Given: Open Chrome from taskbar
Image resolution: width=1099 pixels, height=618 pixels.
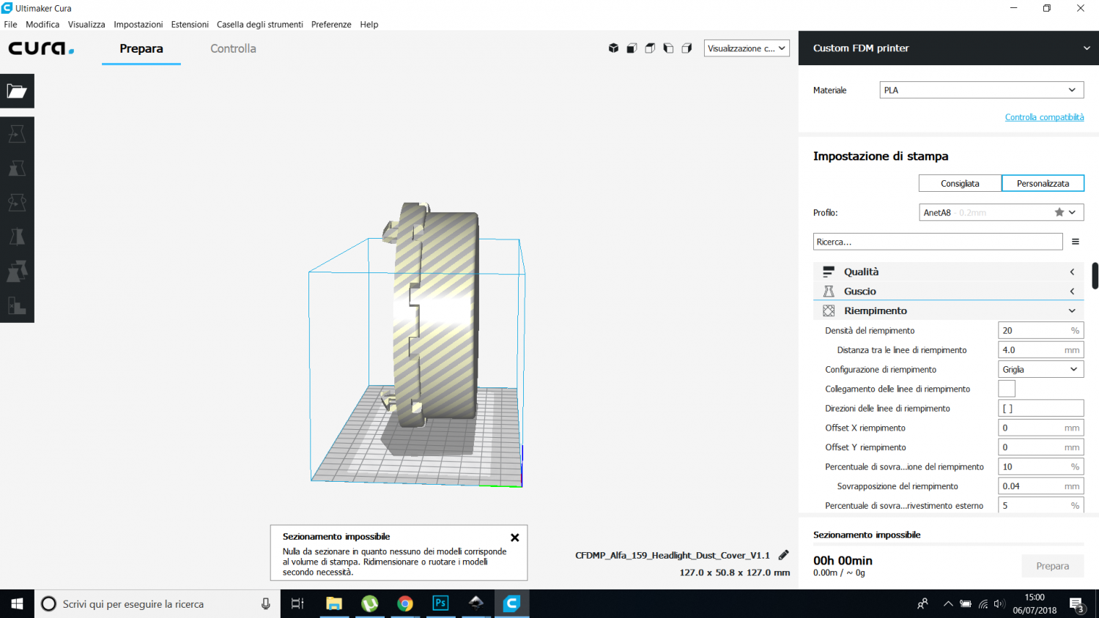Looking at the screenshot, I should click(405, 604).
